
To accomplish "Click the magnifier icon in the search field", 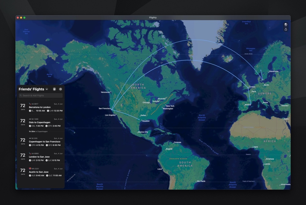I will coord(21,95).
